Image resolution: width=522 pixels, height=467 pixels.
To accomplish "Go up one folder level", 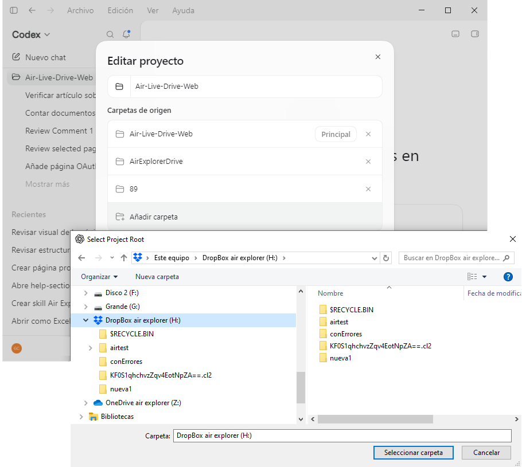I will click(x=124, y=258).
